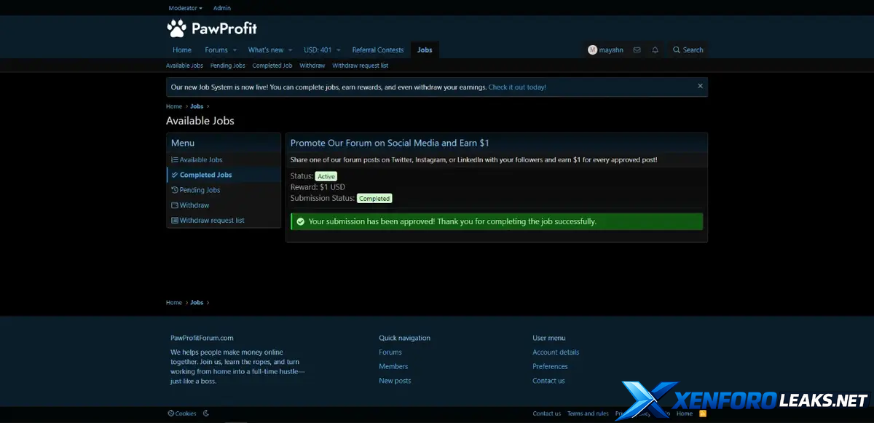Screen dimensions: 874x423
Task: Open the 'Promote Our Forum' job title
Action: pos(390,143)
